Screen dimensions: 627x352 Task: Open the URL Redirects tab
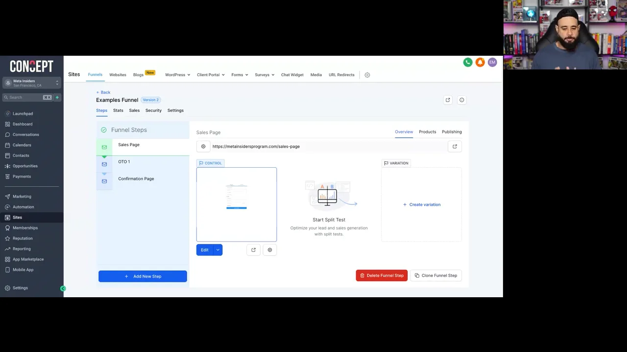tap(341, 75)
